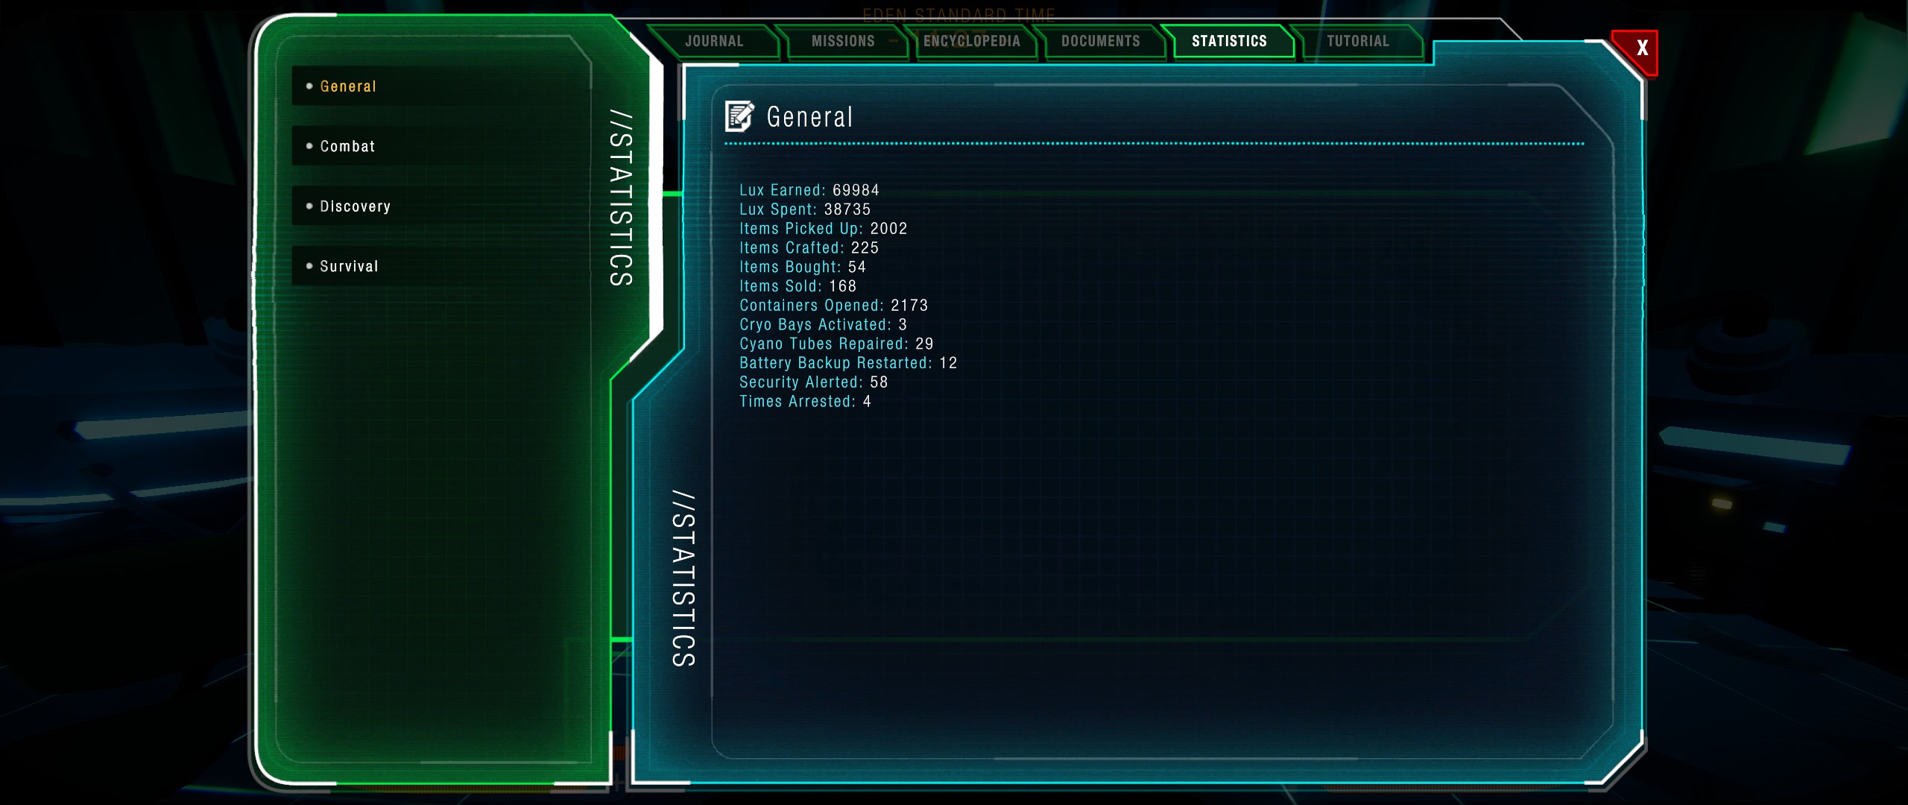Click the Statistics tab
This screenshot has height=805, width=1908.
pos(1230,41)
